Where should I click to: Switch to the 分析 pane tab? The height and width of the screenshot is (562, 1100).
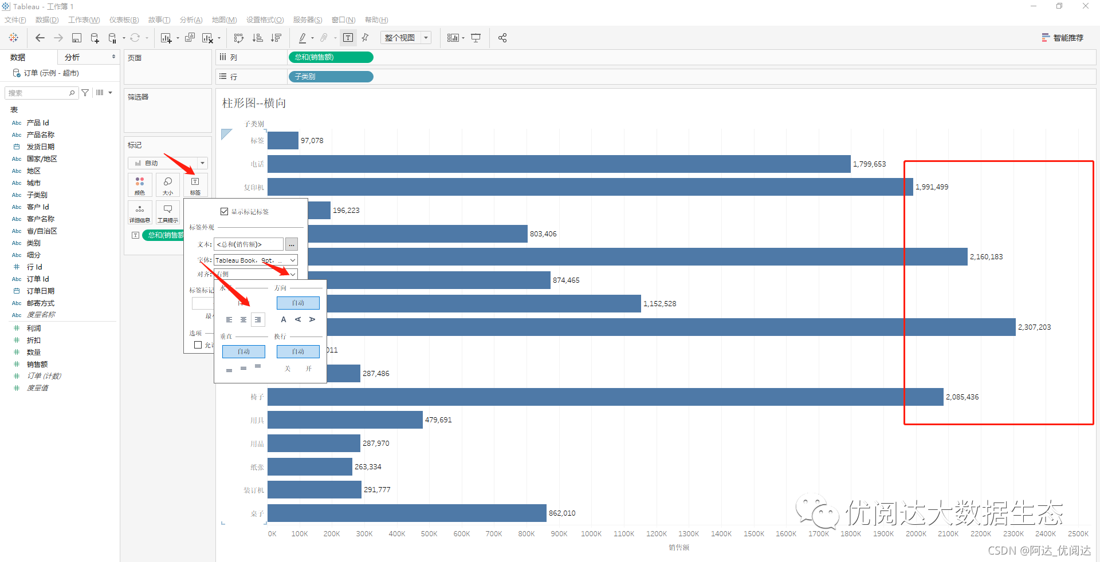coord(72,57)
